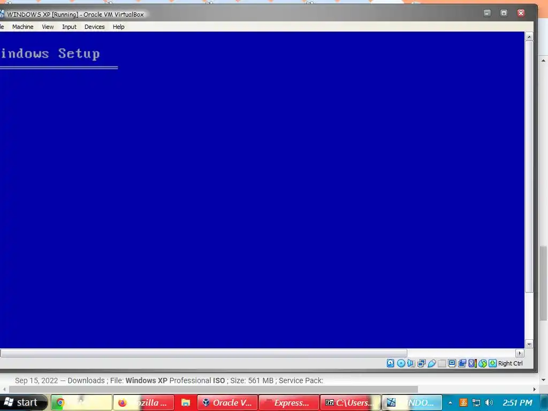
Task: Click the VM window vertical scrollbar up arrow
Action: 529,36
